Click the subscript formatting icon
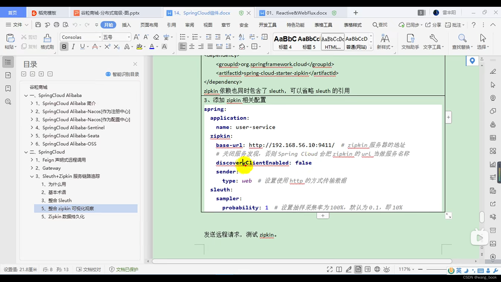501x282 pixels. (x=117, y=46)
